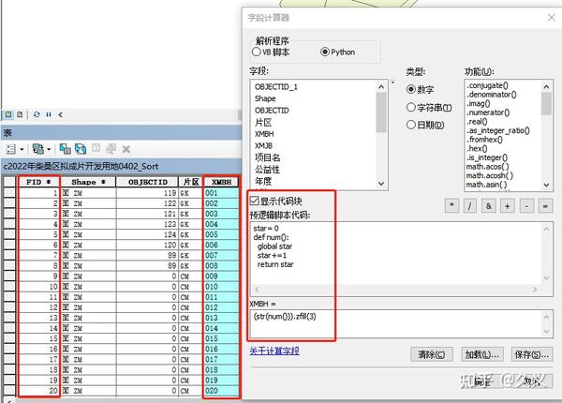This screenshot has width=562, height=403.
Task: Select 片区 in fields list
Action: point(263,122)
